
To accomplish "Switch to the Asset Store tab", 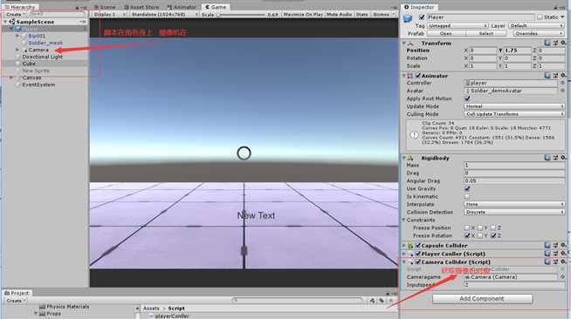I will pyautogui.click(x=141, y=7).
